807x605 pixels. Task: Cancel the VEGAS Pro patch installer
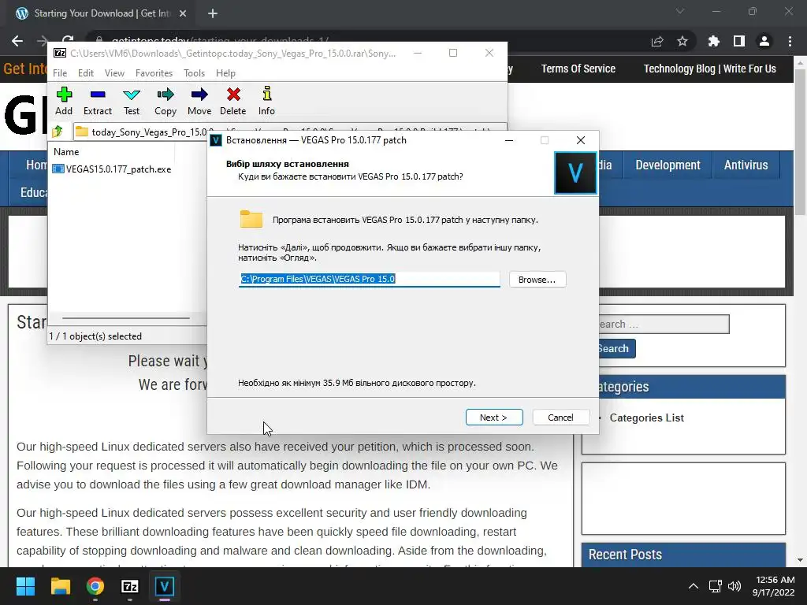(x=560, y=418)
